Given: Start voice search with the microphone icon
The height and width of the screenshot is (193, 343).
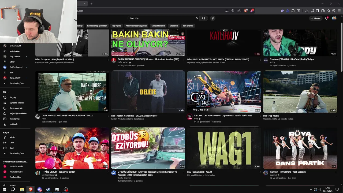Looking at the screenshot, I should point(213,18).
